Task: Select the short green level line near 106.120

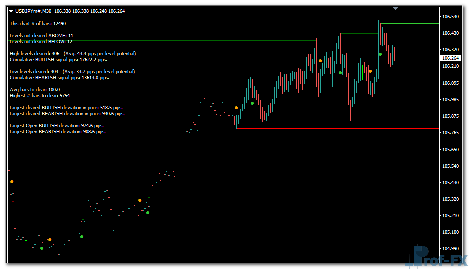Action: (x=265, y=79)
